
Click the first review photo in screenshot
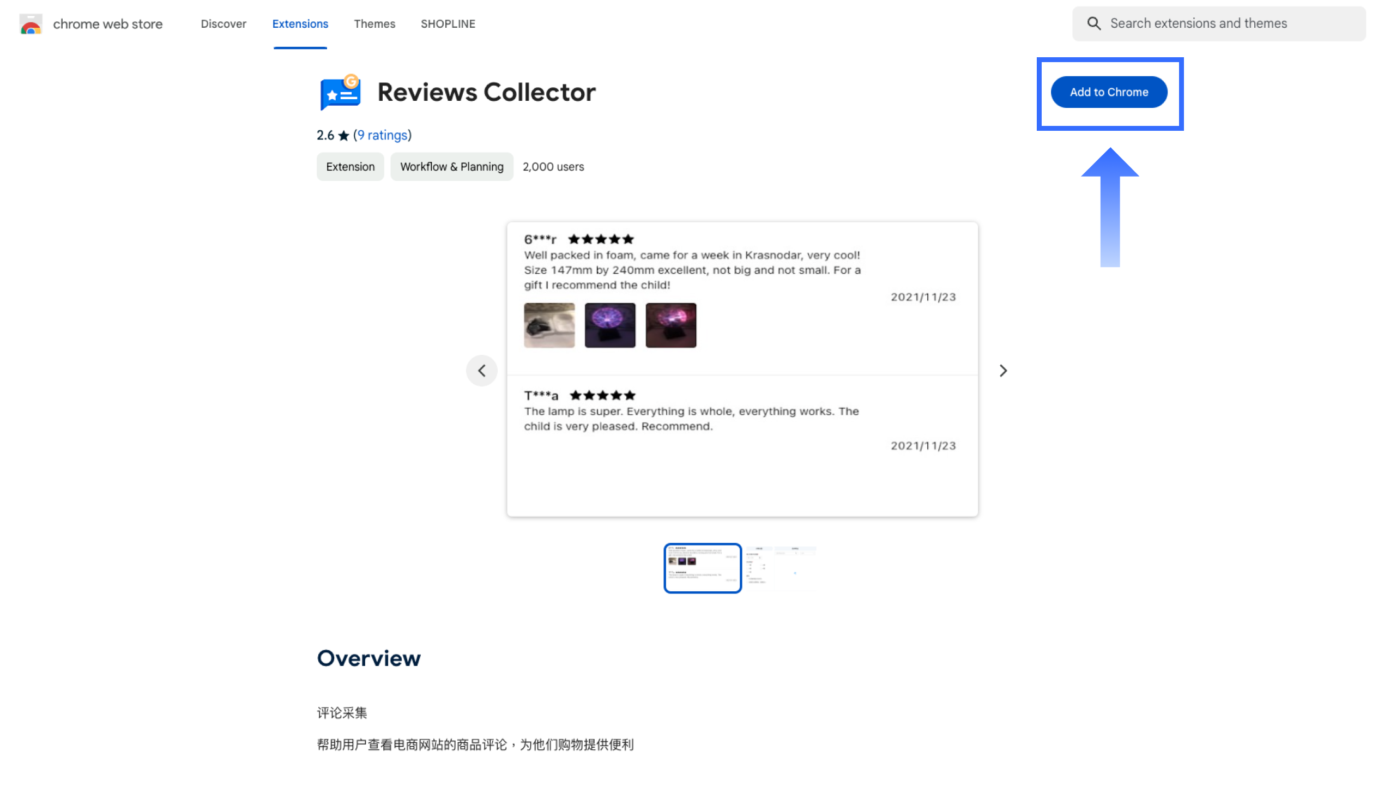coord(549,325)
